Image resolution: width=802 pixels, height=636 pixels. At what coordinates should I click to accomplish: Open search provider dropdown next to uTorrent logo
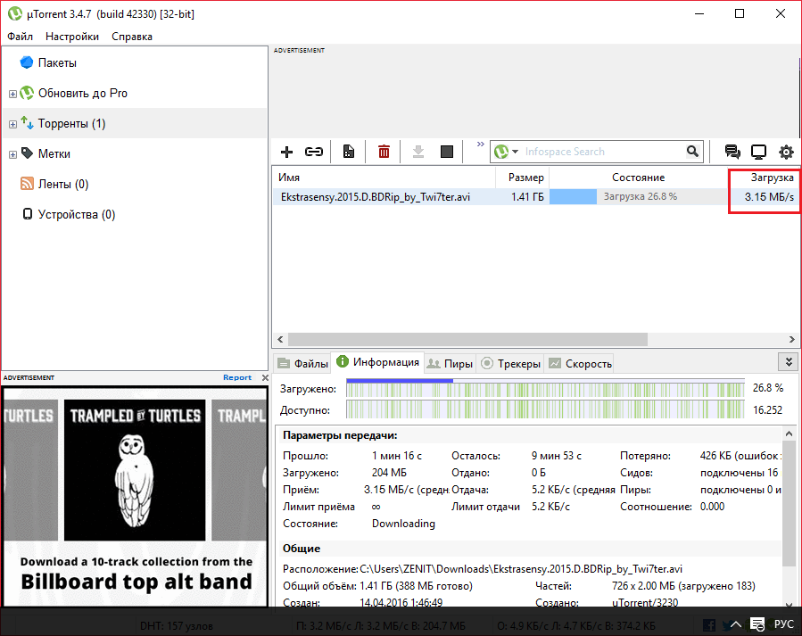tap(515, 152)
